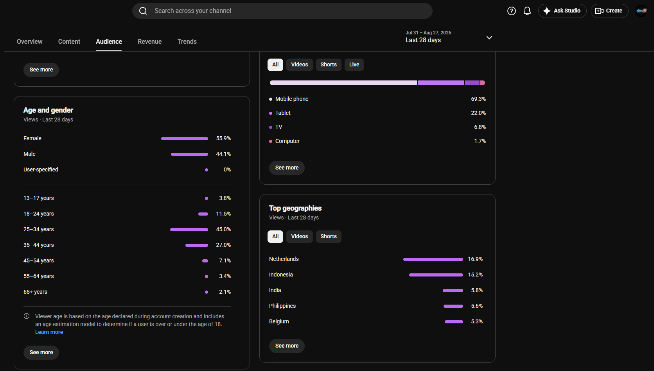Open the Learn more link
Image resolution: width=654 pixels, height=371 pixels.
pyautogui.click(x=49, y=332)
